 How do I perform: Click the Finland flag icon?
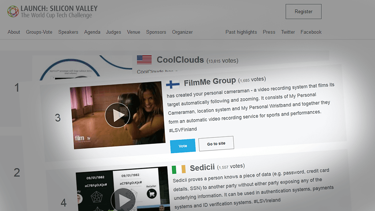(173, 84)
